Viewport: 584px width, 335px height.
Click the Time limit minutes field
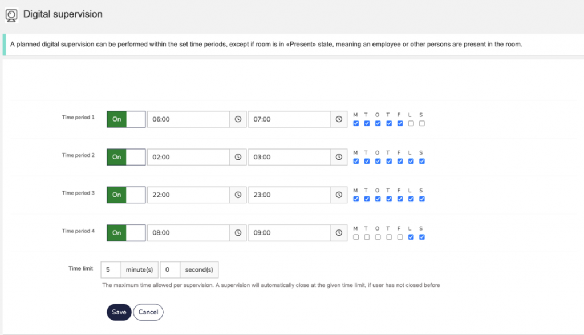click(111, 269)
